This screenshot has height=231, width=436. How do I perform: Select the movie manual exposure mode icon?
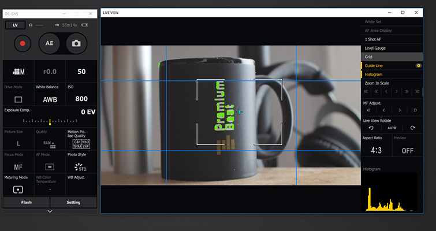coord(18,71)
